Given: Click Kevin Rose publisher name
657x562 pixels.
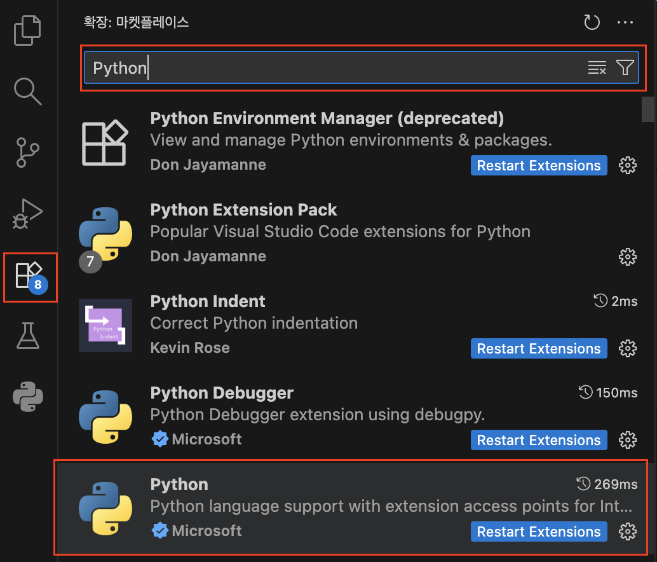Looking at the screenshot, I should [x=190, y=348].
